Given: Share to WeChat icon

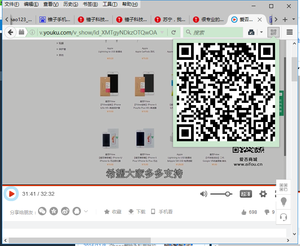Looking at the screenshot, I should tap(42, 211).
